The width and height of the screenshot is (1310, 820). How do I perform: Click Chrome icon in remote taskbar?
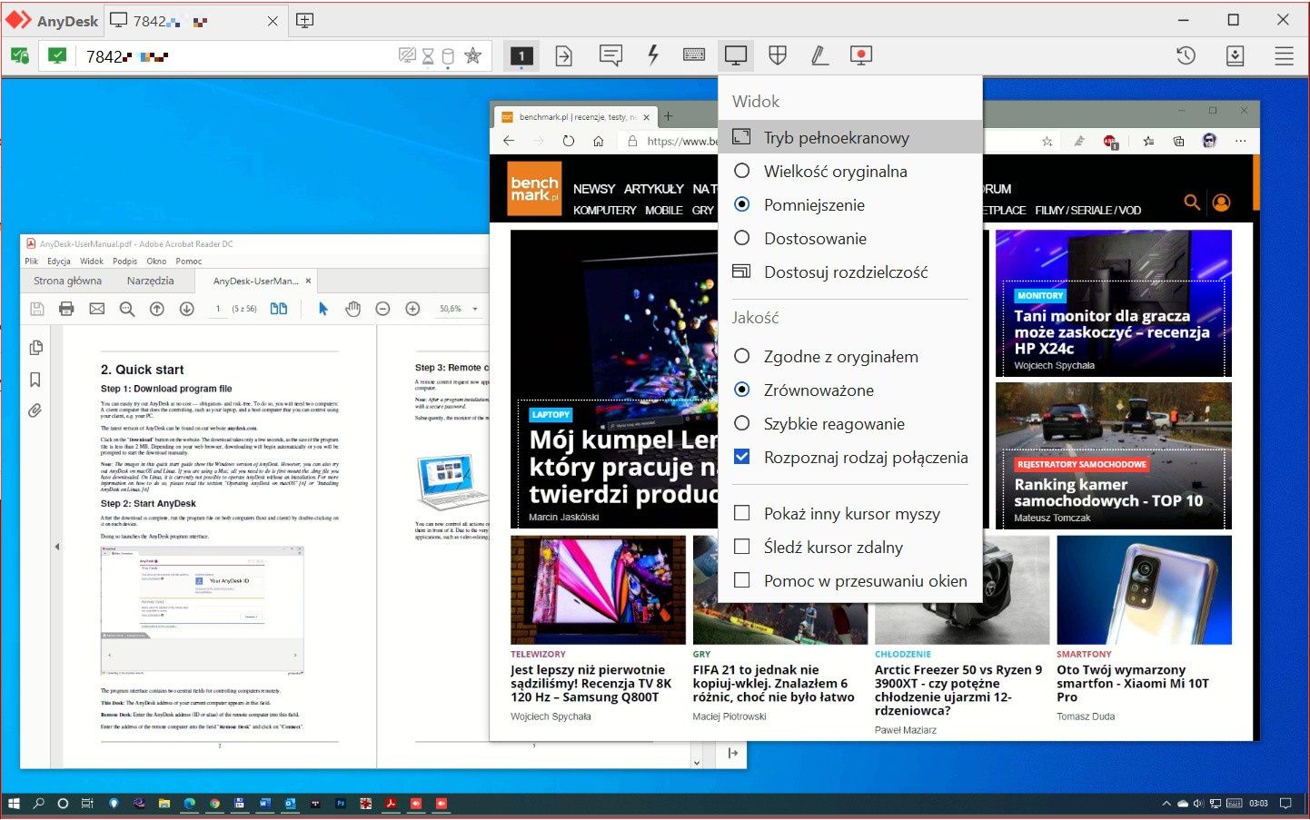click(x=214, y=804)
